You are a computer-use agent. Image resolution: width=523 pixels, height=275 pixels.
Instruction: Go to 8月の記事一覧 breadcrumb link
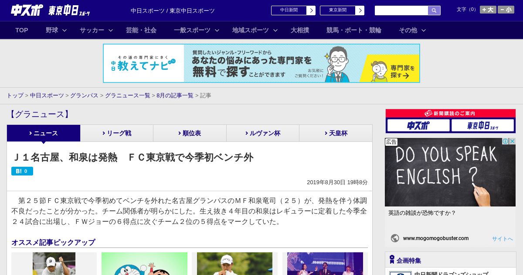(175, 96)
